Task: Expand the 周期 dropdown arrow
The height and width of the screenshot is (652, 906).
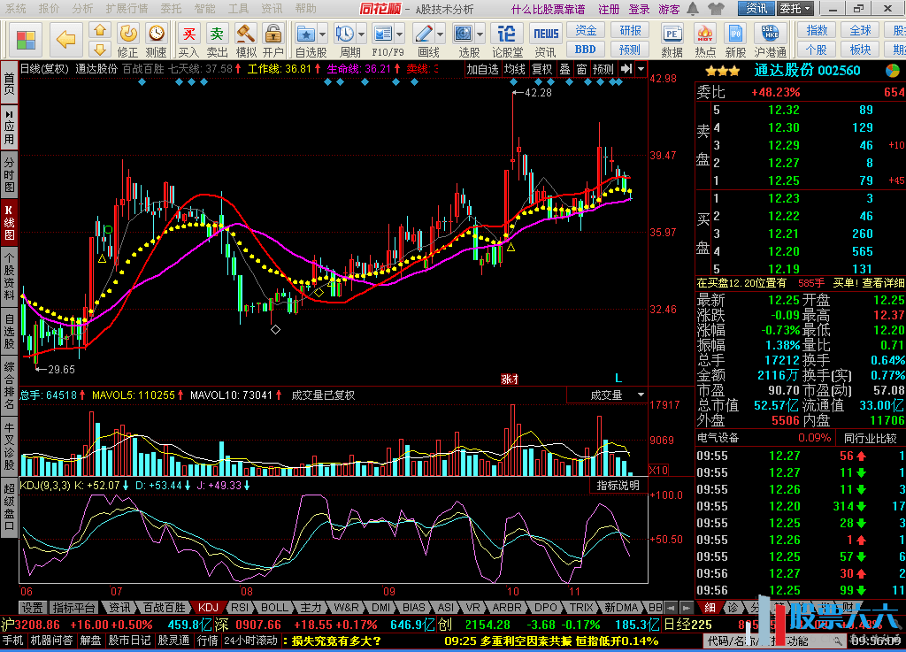Action: pyautogui.click(x=361, y=35)
